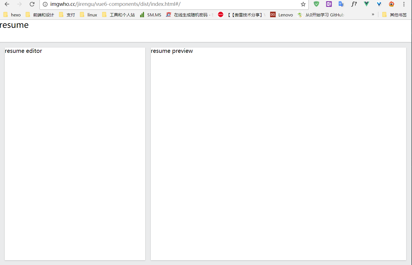Reload the page with the refresh icon
Viewport: 412px width, 265px height.
[32, 4]
